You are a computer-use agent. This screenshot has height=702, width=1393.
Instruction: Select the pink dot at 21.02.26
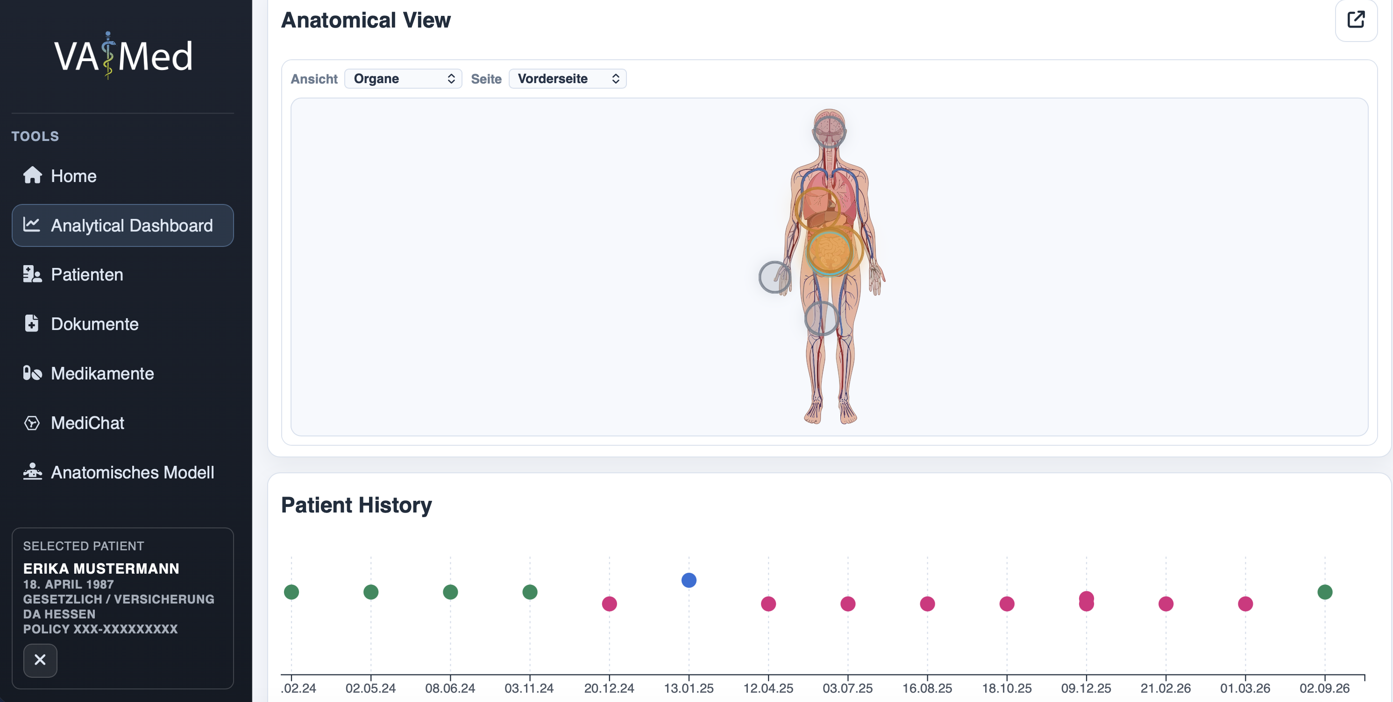[x=1166, y=604]
